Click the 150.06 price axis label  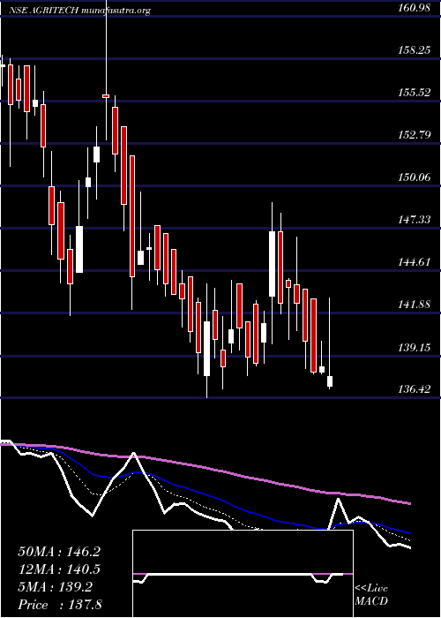(x=414, y=177)
